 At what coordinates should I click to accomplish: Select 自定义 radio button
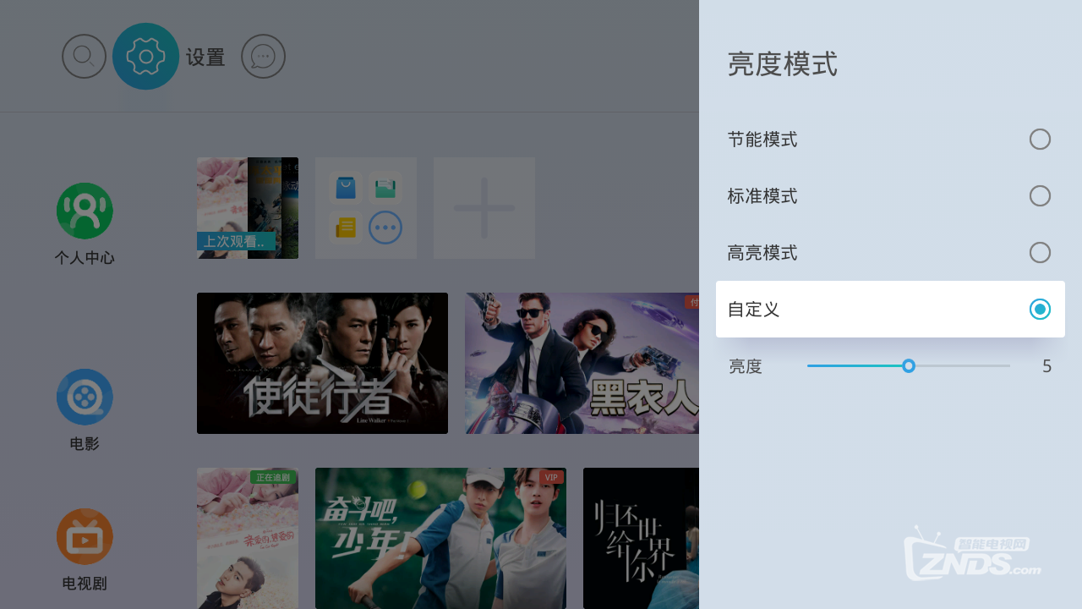[1040, 310]
